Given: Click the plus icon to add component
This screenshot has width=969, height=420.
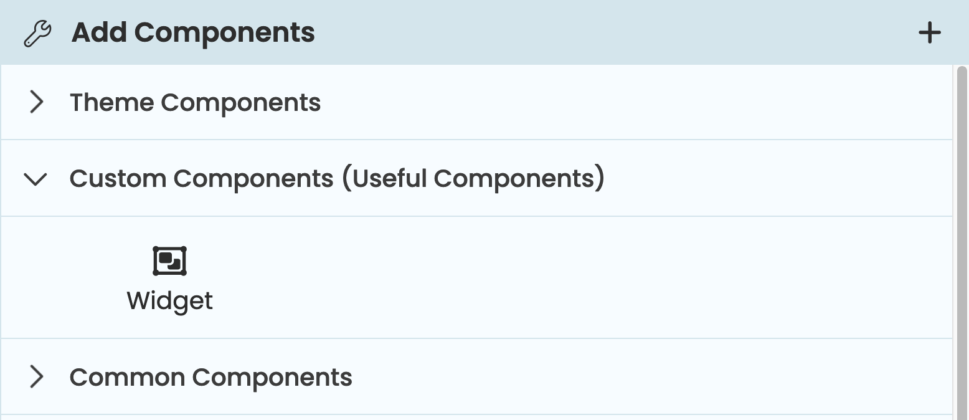Looking at the screenshot, I should pyautogui.click(x=929, y=32).
